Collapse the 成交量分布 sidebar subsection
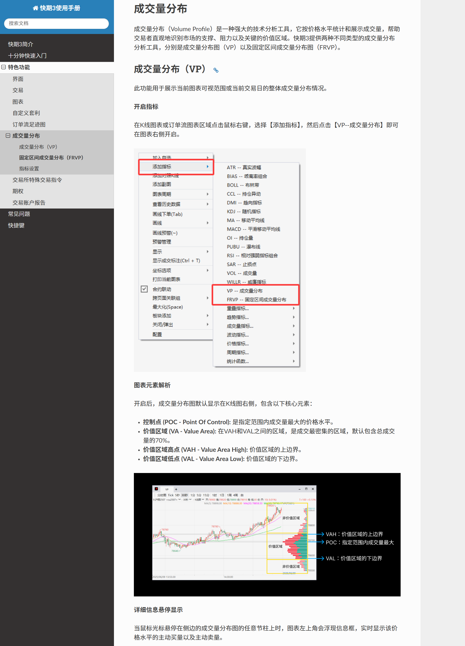The height and width of the screenshot is (646, 465). [8, 136]
